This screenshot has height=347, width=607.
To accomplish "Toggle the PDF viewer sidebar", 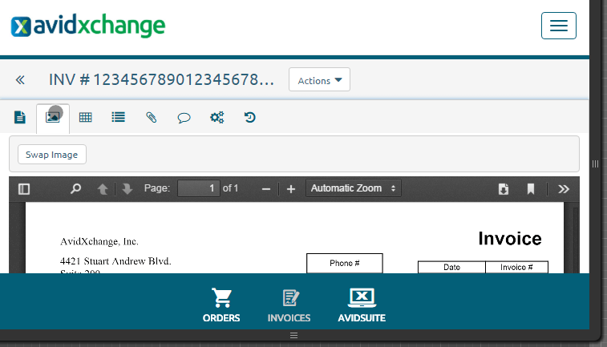I will [x=24, y=189].
